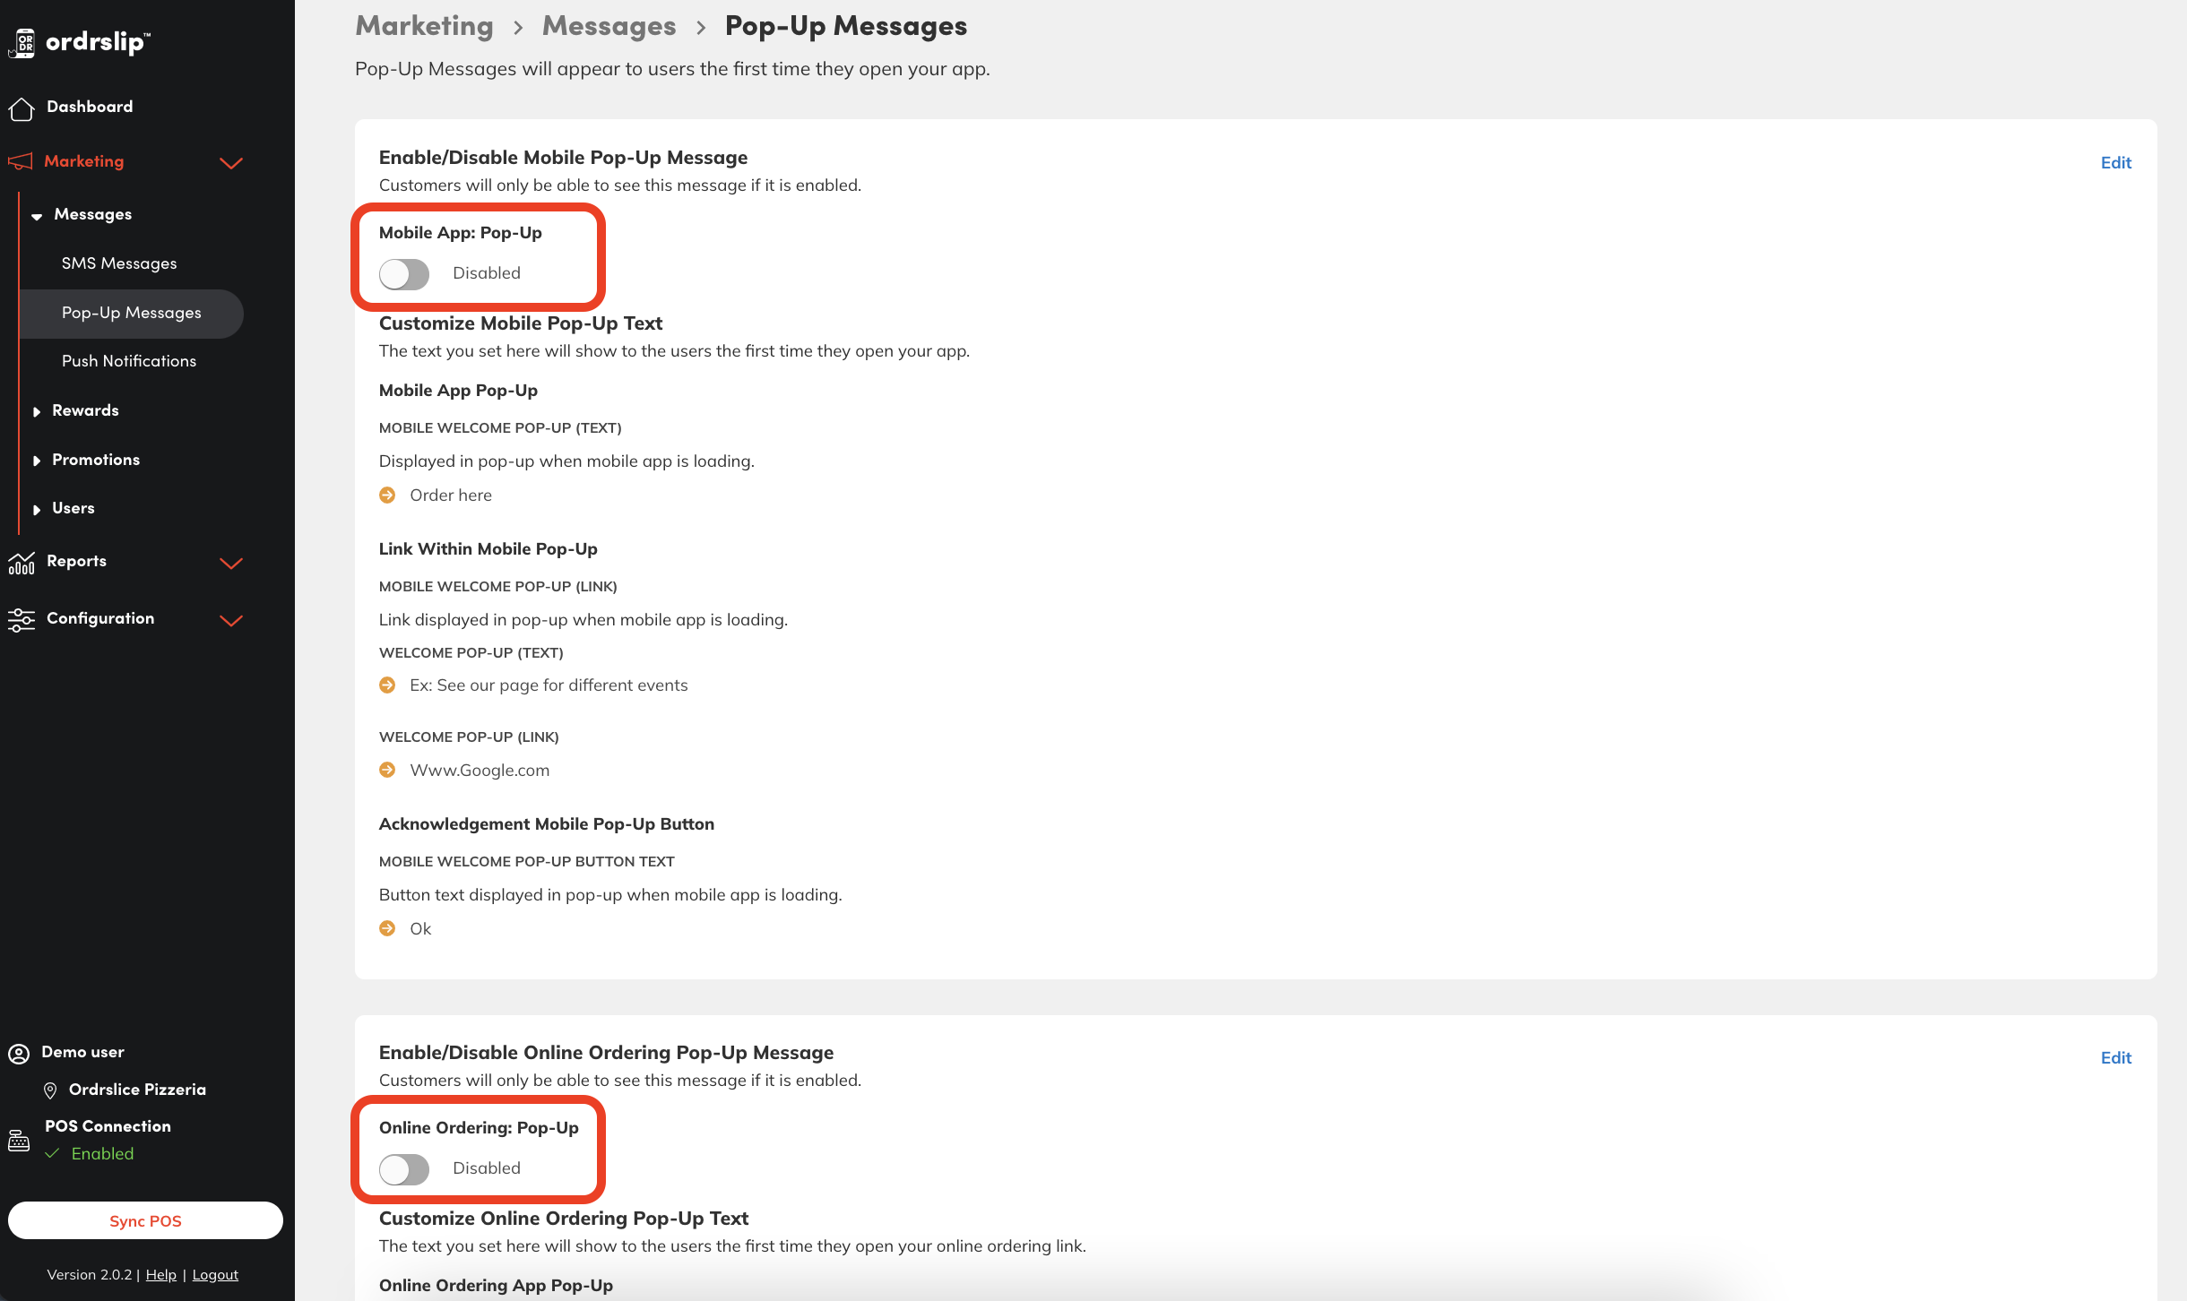
Task: Open SMS Messages in sidebar
Action: point(119,263)
